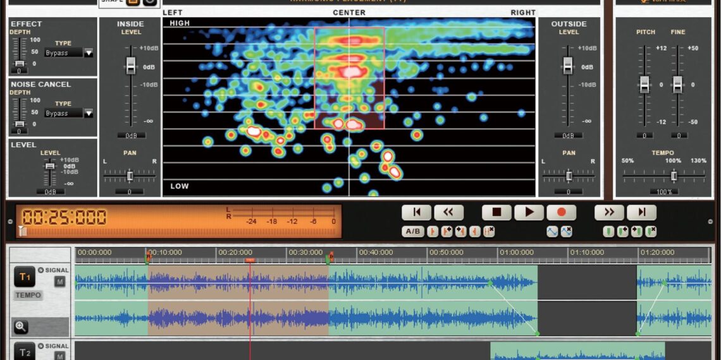Go to next green marker
Image resolution: width=721 pixels, height=360 pixels.
click(x=637, y=231)
